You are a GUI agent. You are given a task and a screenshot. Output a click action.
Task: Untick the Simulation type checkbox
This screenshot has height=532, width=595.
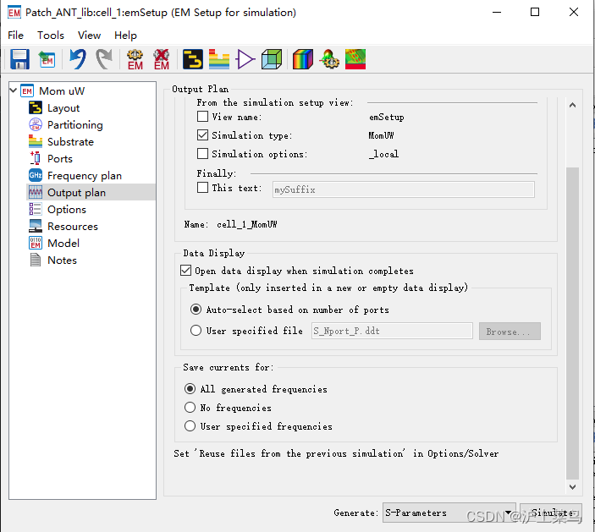(202, 135)
